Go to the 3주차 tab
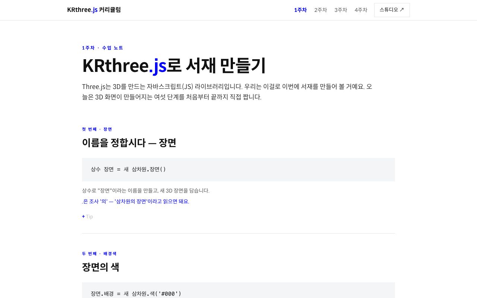The width and height of the screenshot is (477, 298). pos(341,10)
